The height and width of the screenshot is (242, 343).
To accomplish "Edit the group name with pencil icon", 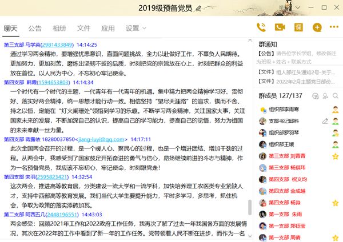I will 198,9.
